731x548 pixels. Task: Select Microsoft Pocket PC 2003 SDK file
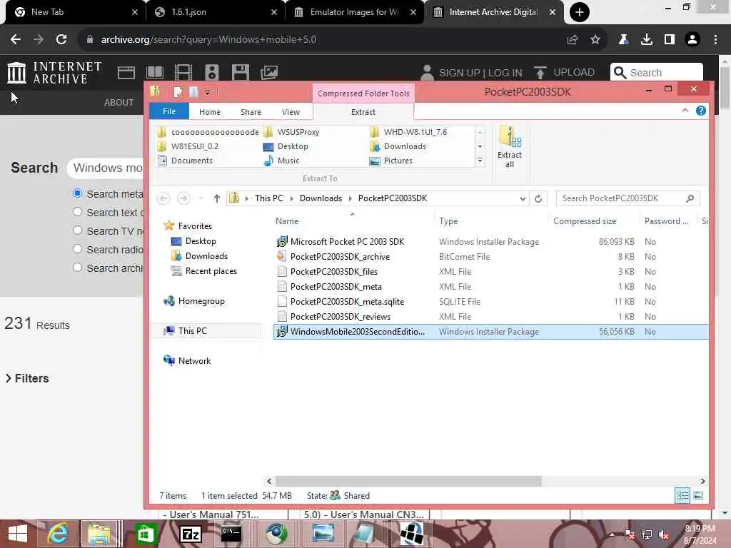point(347,241)
